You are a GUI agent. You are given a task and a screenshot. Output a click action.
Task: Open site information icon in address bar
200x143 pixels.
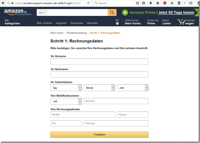coord(9,3)
